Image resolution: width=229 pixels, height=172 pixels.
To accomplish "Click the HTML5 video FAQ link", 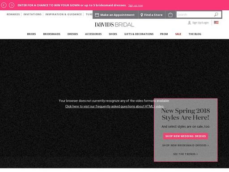I will coord(114,106).
